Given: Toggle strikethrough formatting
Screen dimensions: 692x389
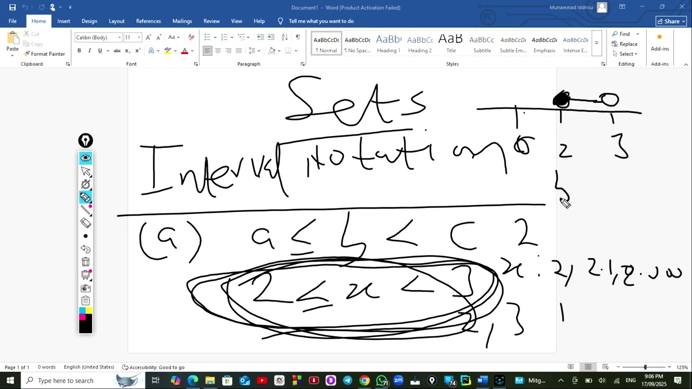Looking at the screenshot, I should [117, 51].
